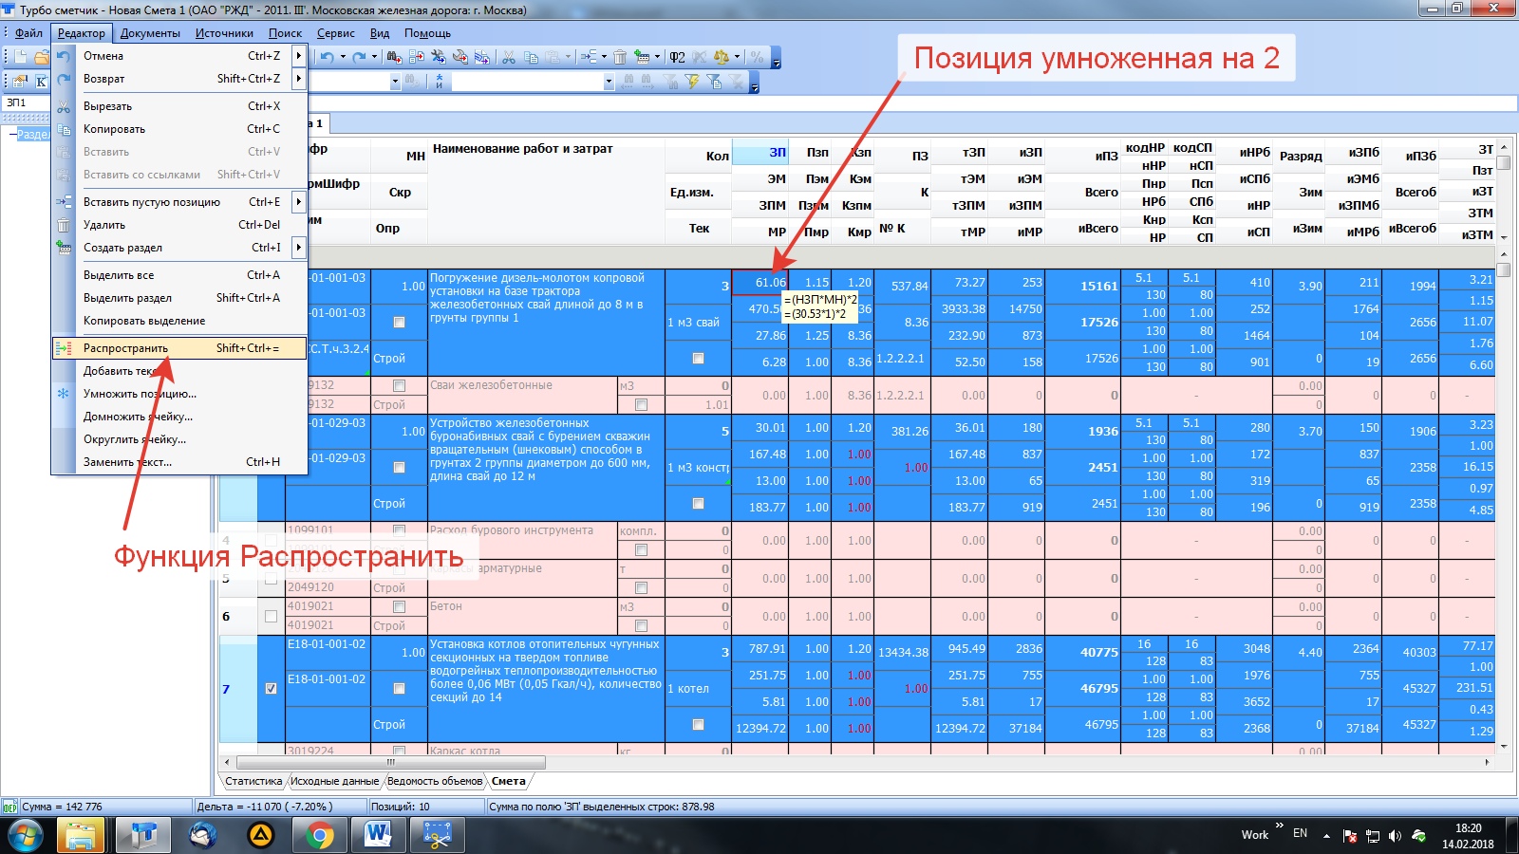Choose Распространить from the Редактор menu
1519x854 pixels.
179,348
